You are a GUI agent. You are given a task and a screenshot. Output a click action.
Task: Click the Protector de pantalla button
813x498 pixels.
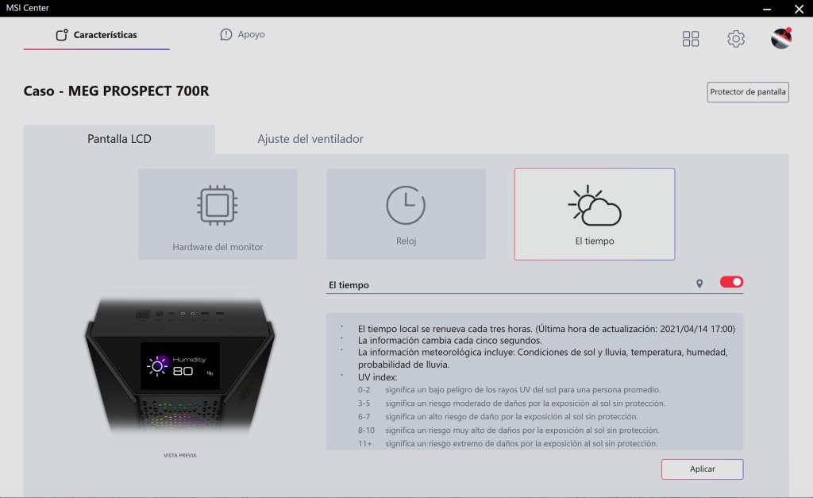click(x=748, y=92)
